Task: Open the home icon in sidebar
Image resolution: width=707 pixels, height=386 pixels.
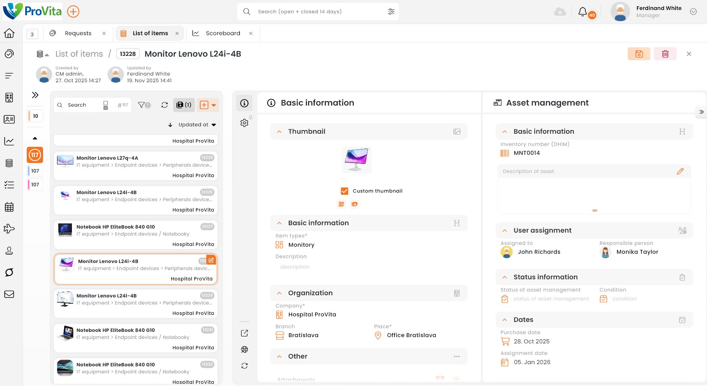Action: point(9,33)
